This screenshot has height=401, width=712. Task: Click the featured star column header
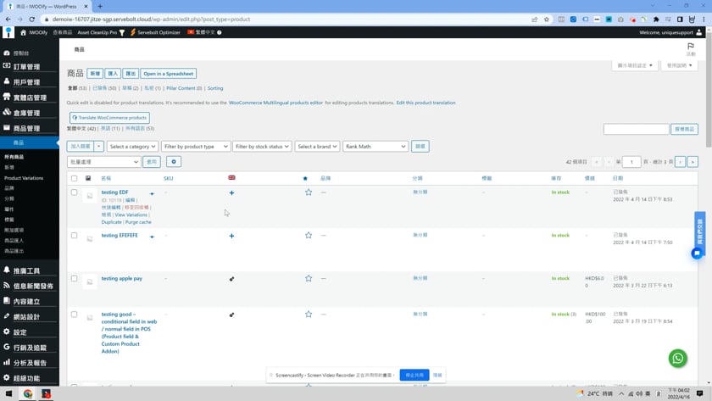click(305, 178)
